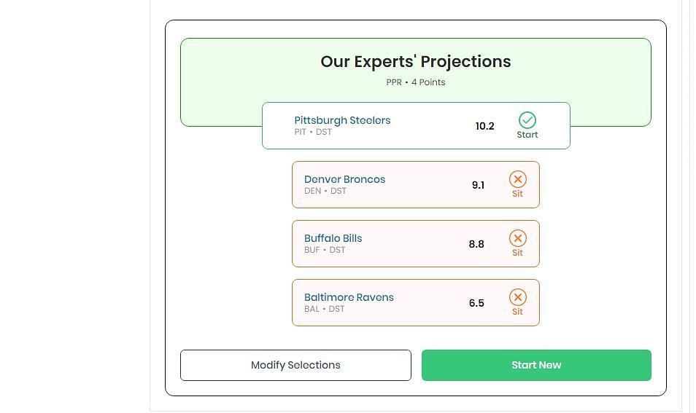Viewport: 696px width, 413px height.
Task: Click the Broncos 9.1 projection score
Action: pyautogui.click(x=478, y=185)
